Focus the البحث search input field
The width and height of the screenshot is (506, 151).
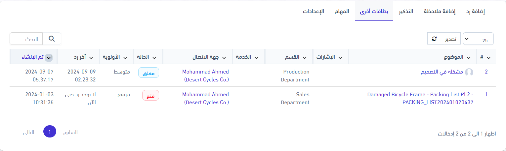click(26, 39)
